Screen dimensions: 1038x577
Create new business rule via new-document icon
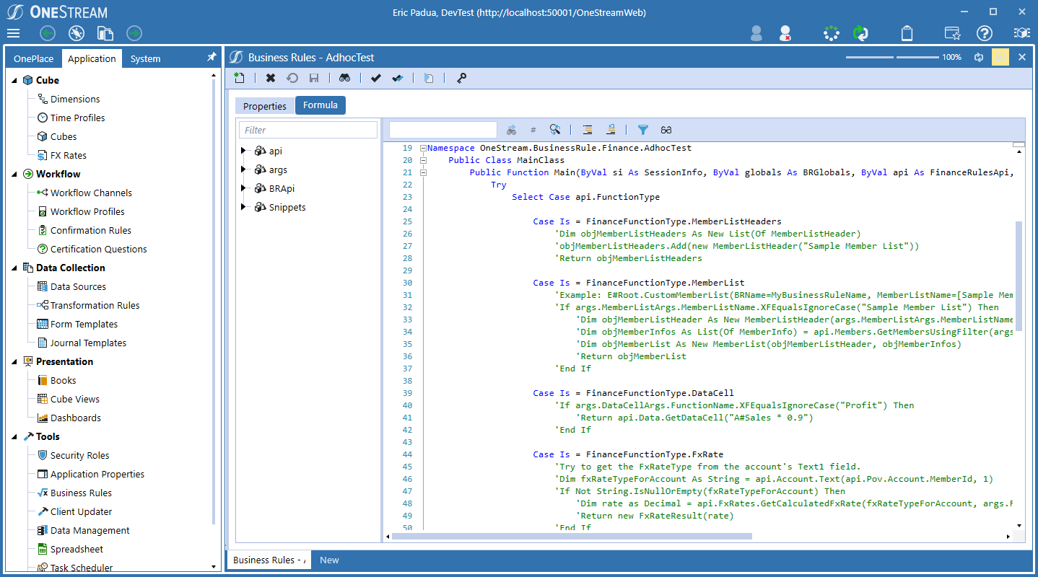coord(239,78)
